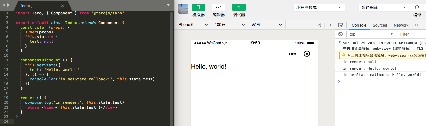Viewport: 426px width, 126px height.
Task: Click the user avatar thumbnail
Action: [x=183, y=9]
